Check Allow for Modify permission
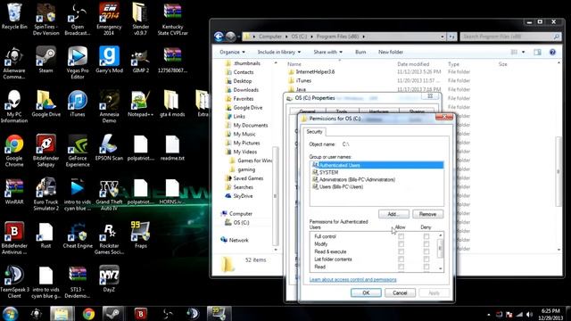The width and height of the screenshot is (571, 321). pyautogui.click(x=401, y=244)
